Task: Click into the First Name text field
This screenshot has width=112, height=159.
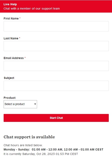Action: [x=56, y=26]
